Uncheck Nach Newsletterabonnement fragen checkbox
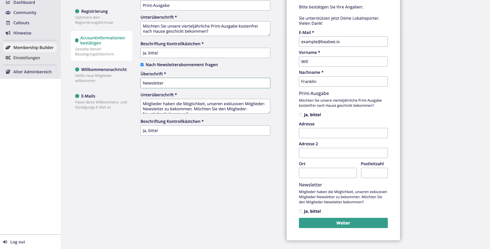Screen dimensions: 490x249 pyautogui.click(x=142, y=65)
